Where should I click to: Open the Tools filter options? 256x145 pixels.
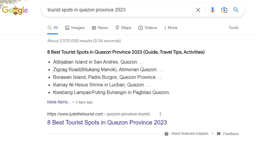233,28
